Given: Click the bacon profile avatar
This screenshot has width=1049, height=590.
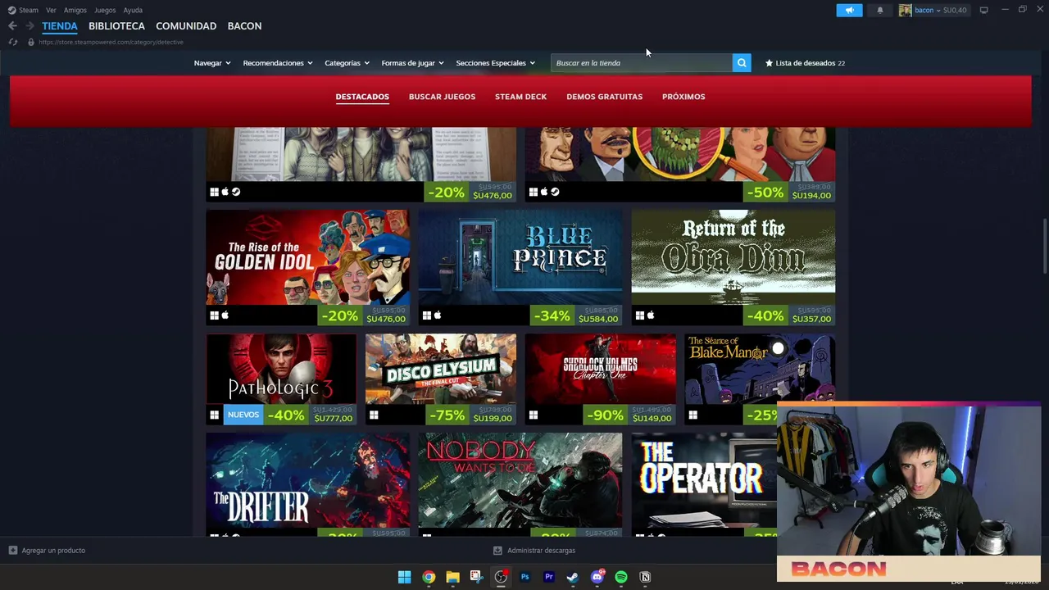Looking at the screenshot, I should [906, 10].
